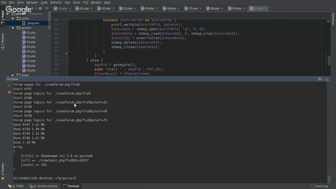Viewport: 336px width, 189px height.
Task: Open the Run menu
Action: [68, 3]
